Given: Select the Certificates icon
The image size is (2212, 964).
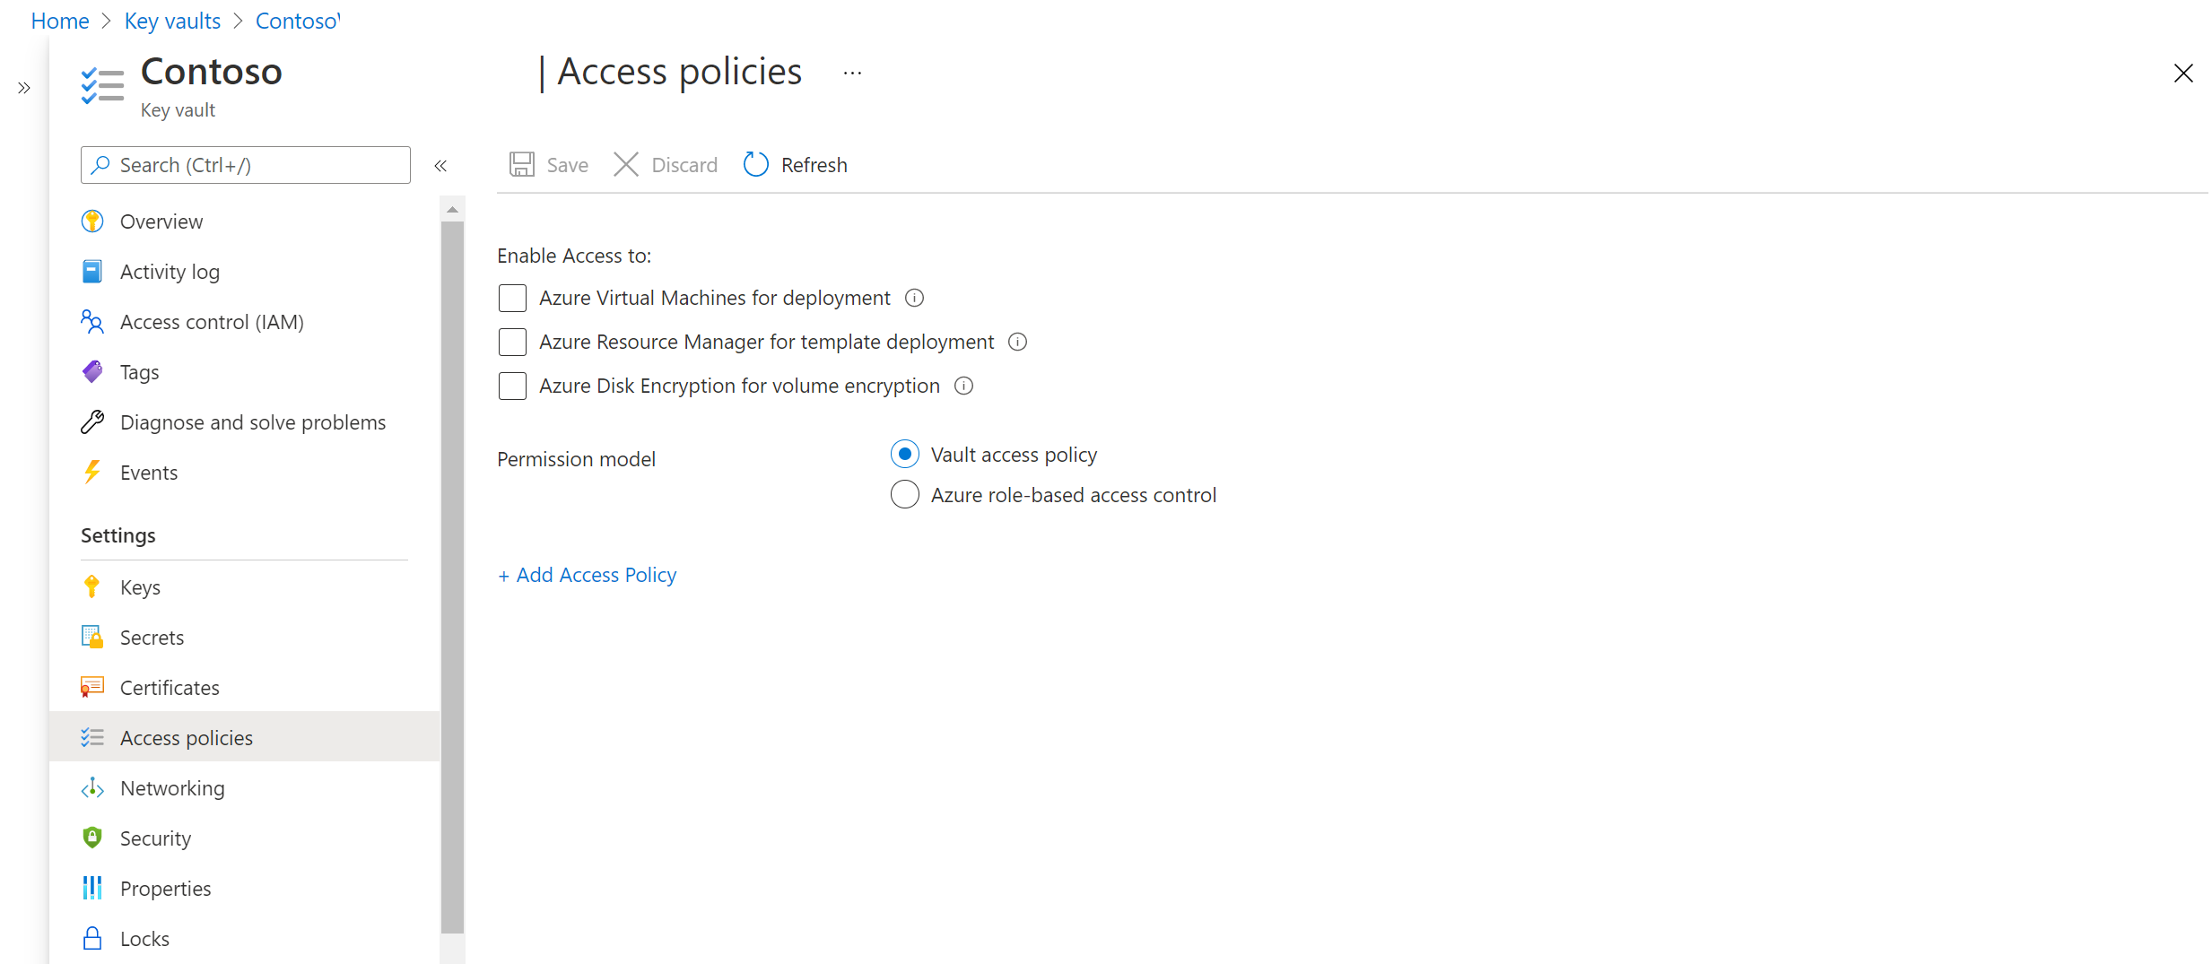Looking at the screenshot, I should [92, 687].
